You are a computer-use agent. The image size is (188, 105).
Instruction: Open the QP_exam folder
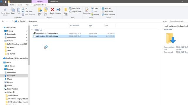(11, 47)
